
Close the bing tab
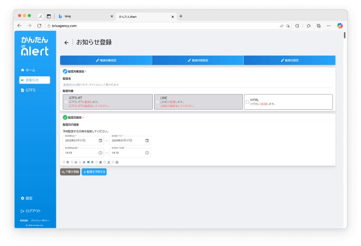112,16
